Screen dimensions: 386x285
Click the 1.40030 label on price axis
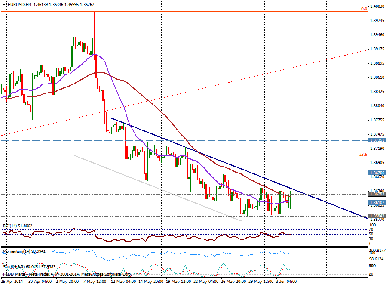pyautogui.click(x=377, y=6)
